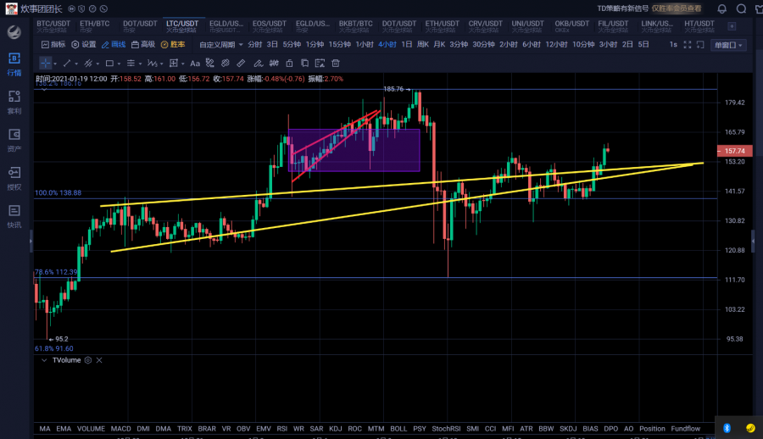Toggle the 指标 indicators panel
The image size is (763, 439).
[53, 44]
